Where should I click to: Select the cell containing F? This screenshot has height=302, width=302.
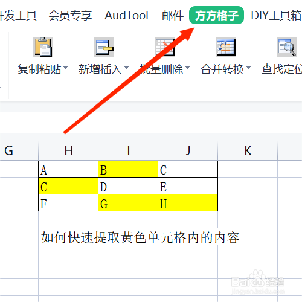point(68,203)
